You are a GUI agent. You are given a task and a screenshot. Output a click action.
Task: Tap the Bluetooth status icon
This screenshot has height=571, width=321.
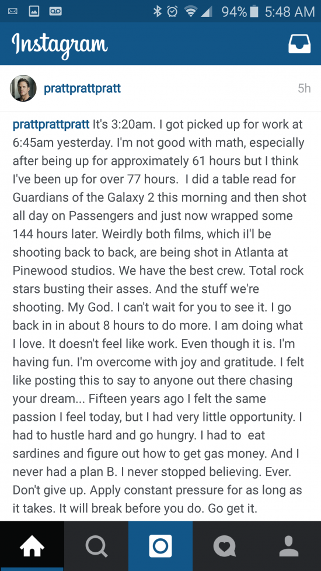tap(158, 12)
